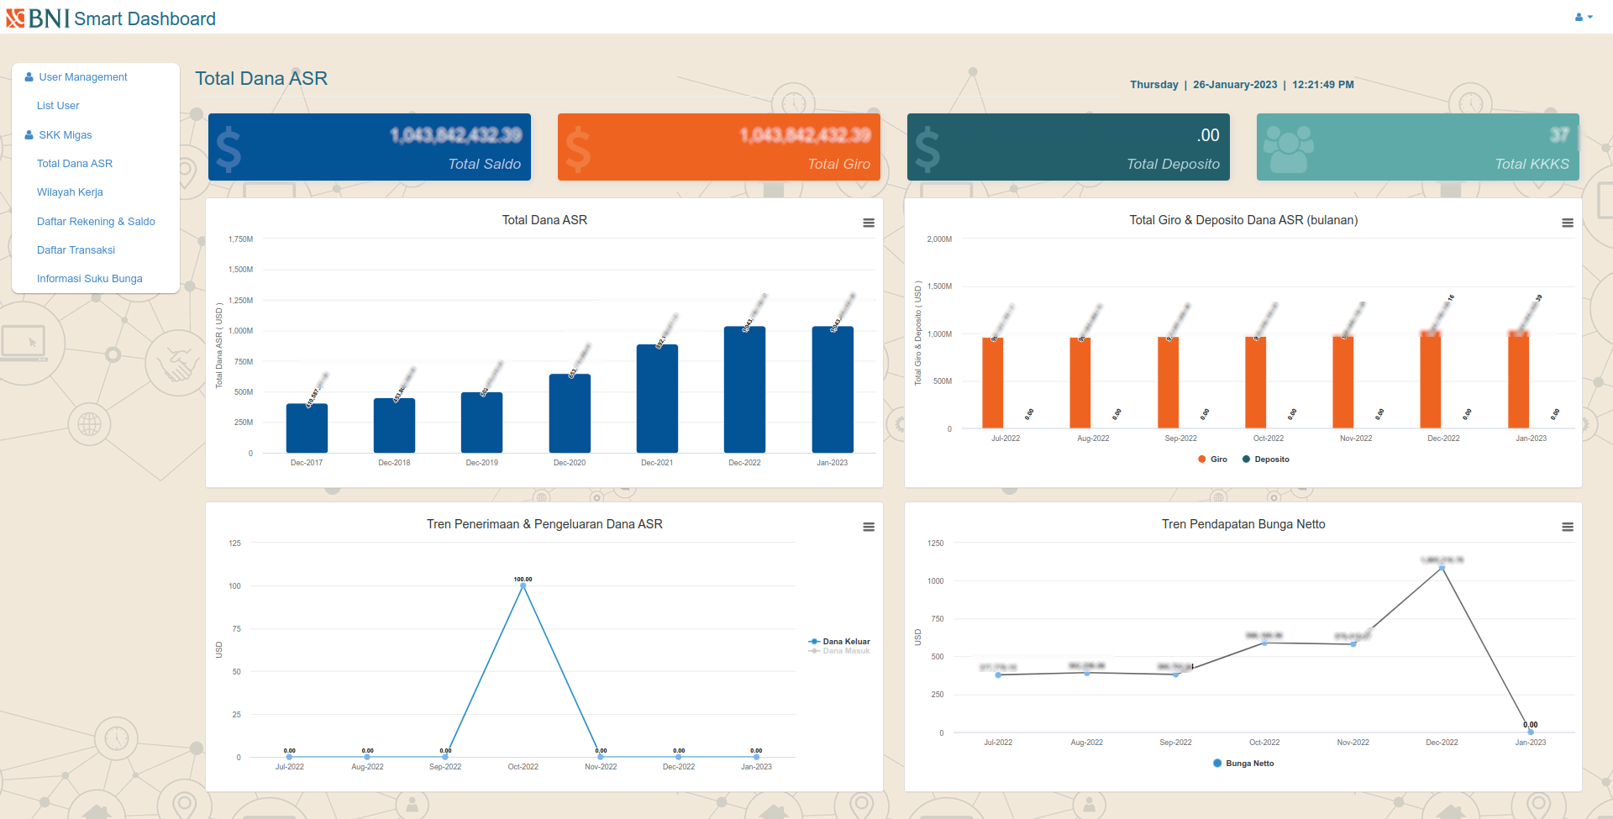The height and width of the screenshot is (819, 1613).
Task: Open Tren Penerimaan & Pengeluaran chart menu icon
Action: [x=869, y=527]
